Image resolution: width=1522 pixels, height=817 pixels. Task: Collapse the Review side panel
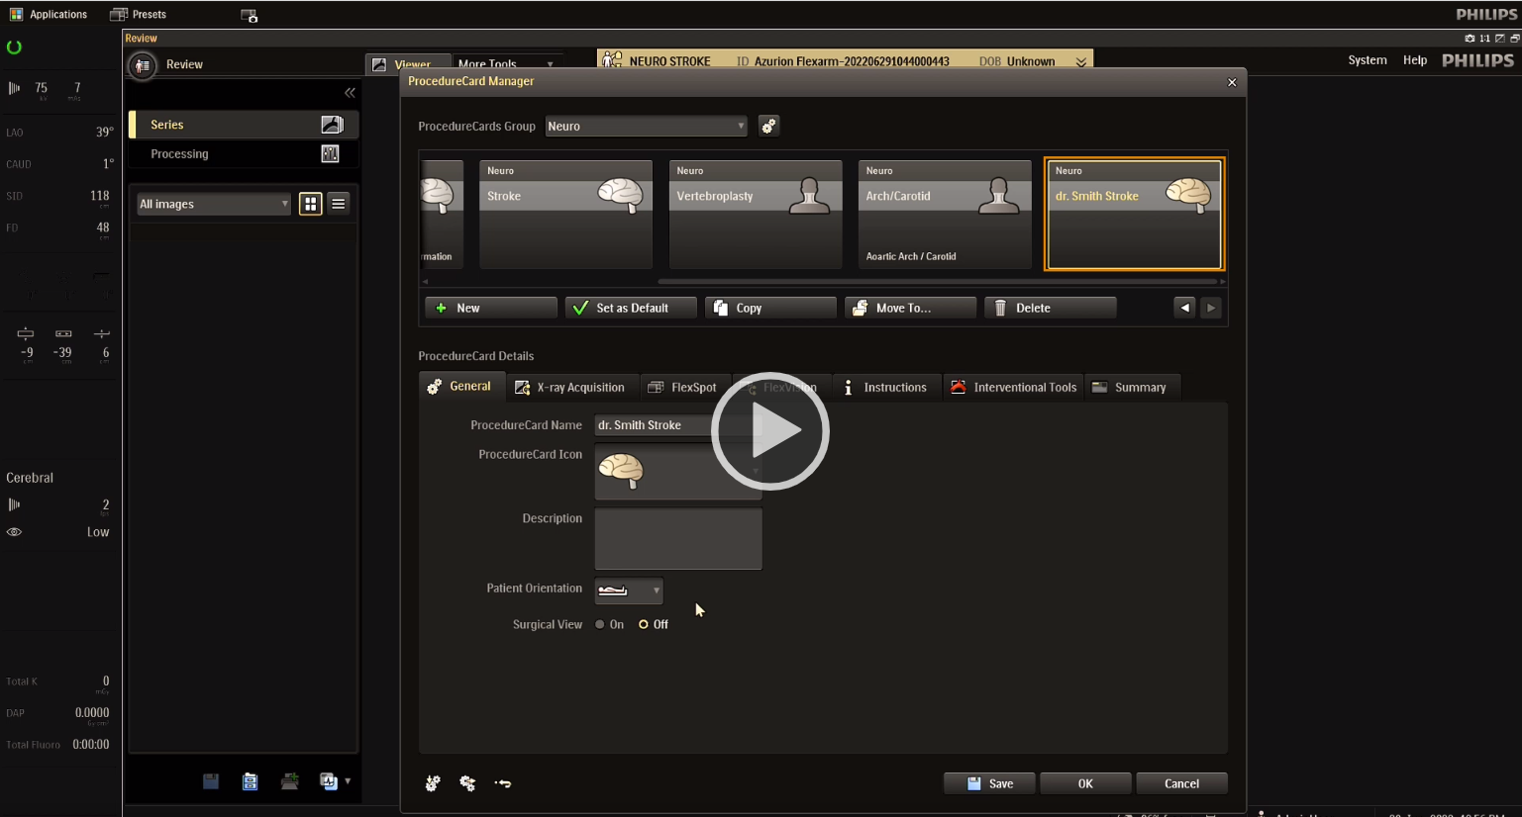350,92
